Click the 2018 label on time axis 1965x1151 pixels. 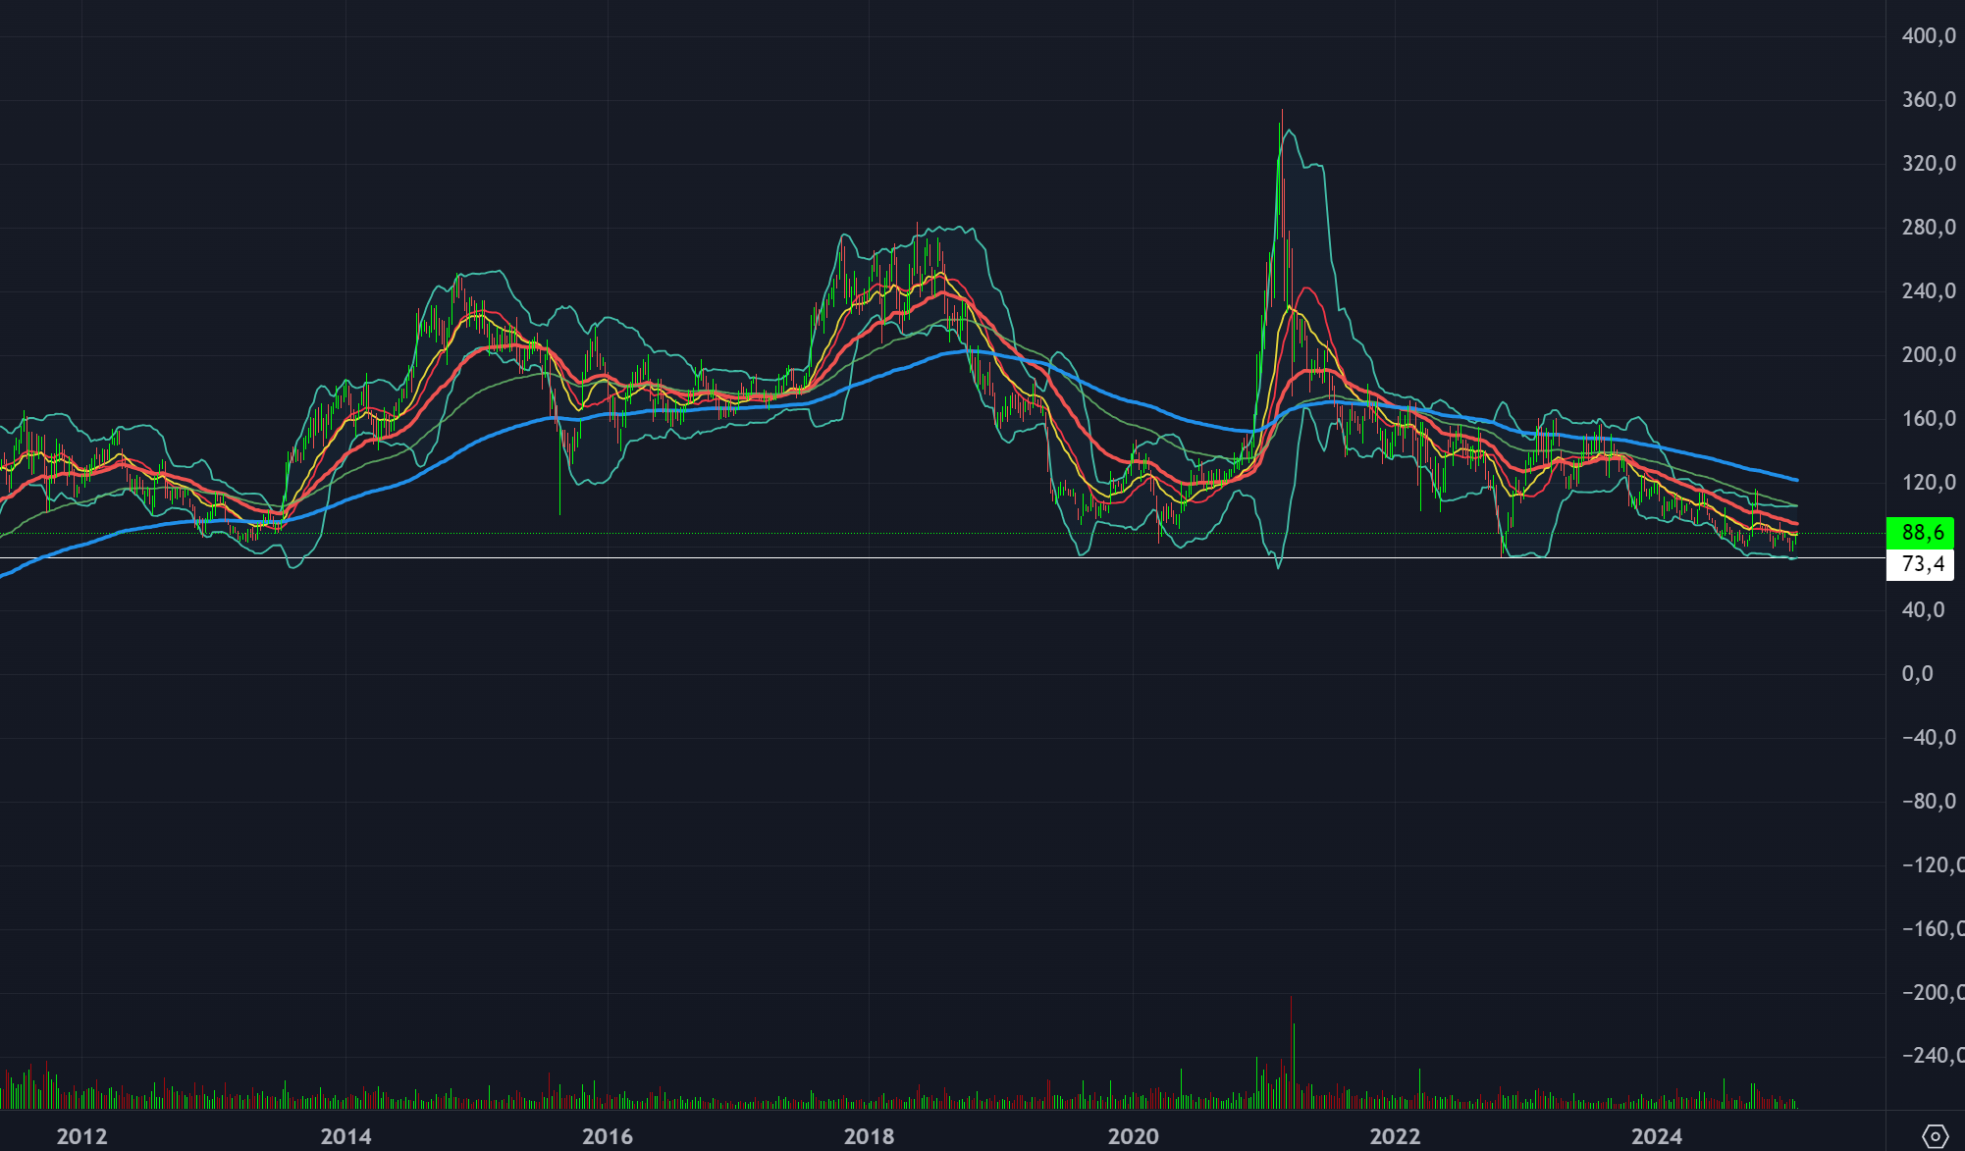click(x=869, y=1136)
